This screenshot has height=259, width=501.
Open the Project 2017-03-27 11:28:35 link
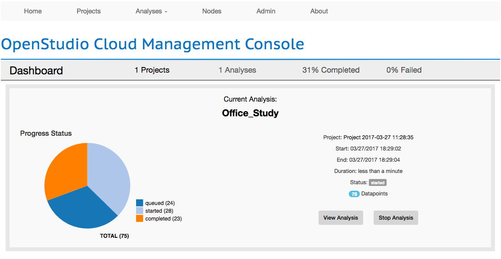[378, 137]
